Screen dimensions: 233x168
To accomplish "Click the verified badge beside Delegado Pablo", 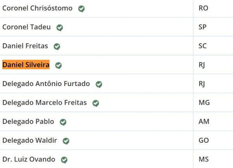I will click(63, 122).
